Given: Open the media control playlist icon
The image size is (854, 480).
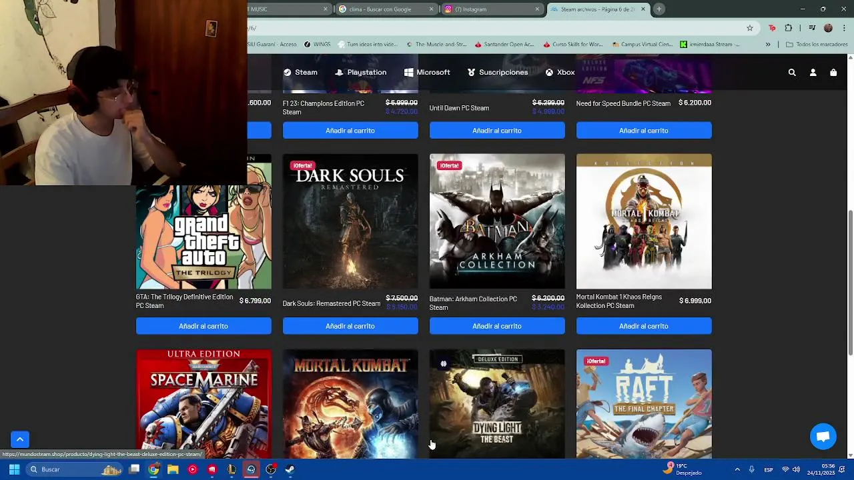Looking at the screenshot, I should 812,28.
